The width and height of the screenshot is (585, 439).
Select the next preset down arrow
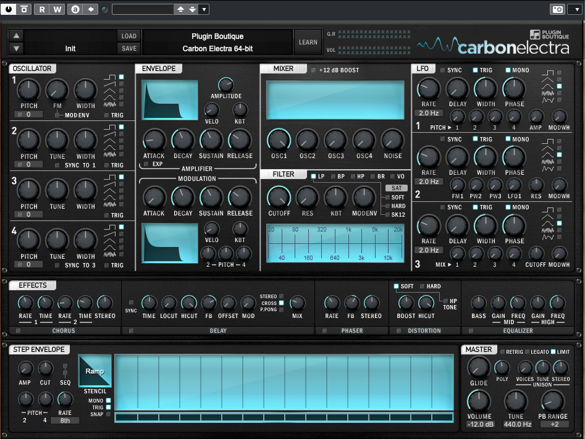tap(17, 48)
